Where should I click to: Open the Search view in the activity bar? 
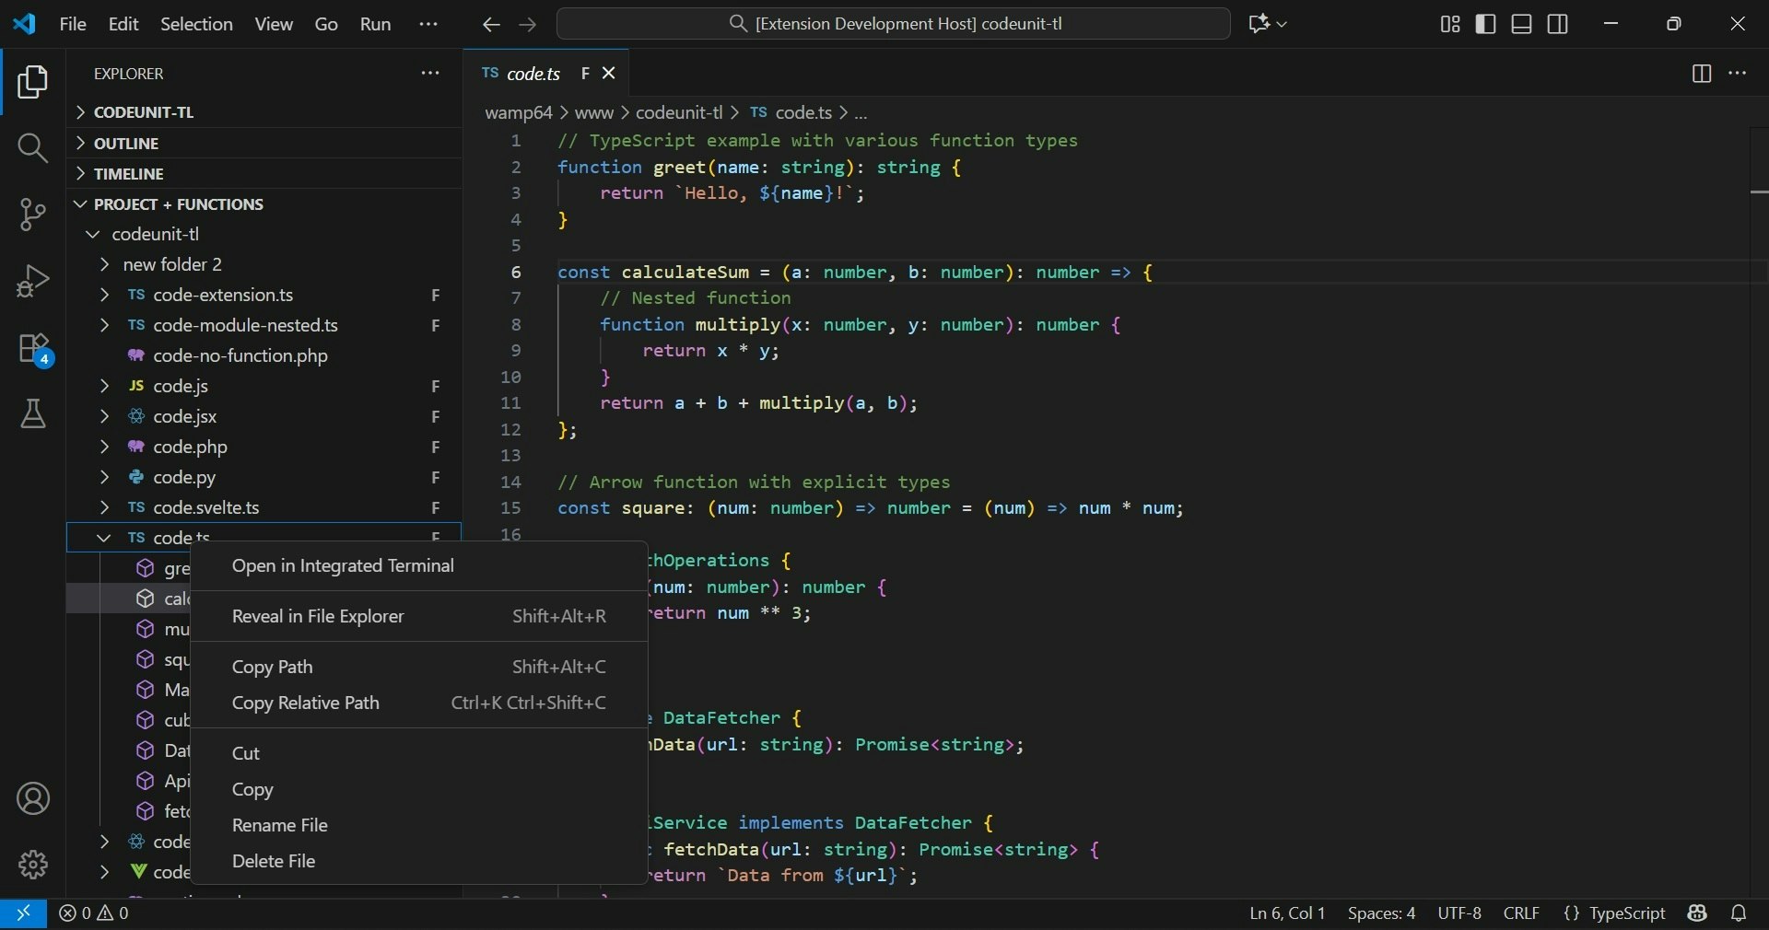pyautogui.click(x=33, y=148)
